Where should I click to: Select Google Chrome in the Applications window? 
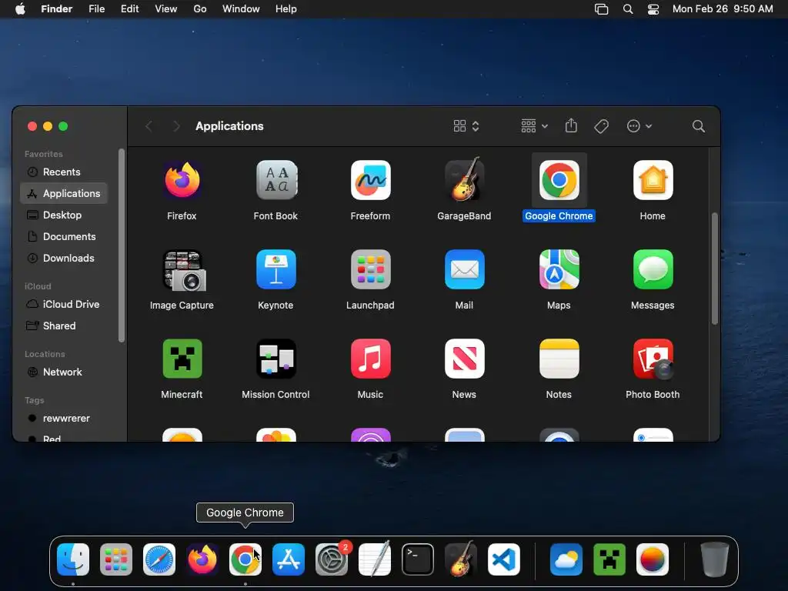[559, 180]
